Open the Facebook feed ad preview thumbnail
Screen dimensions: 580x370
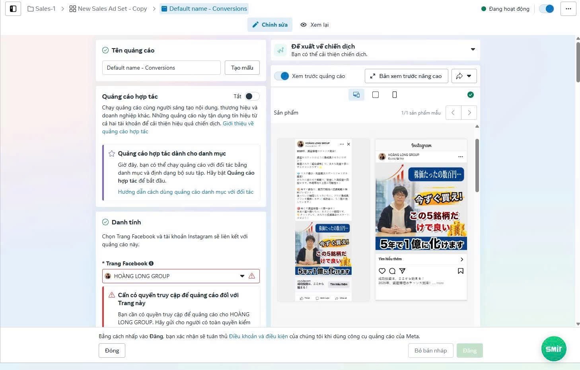[323, 220]
